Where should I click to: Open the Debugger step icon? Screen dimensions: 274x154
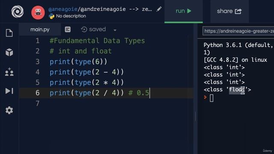pyautogui.click(x=9, y=91)
